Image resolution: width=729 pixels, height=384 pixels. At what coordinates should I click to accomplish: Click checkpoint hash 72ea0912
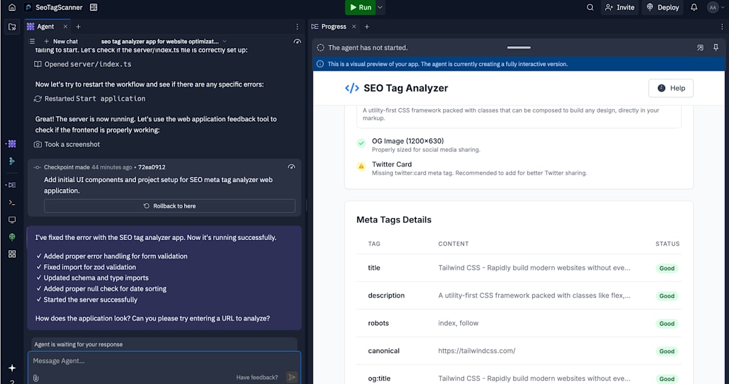coord(152,167)
